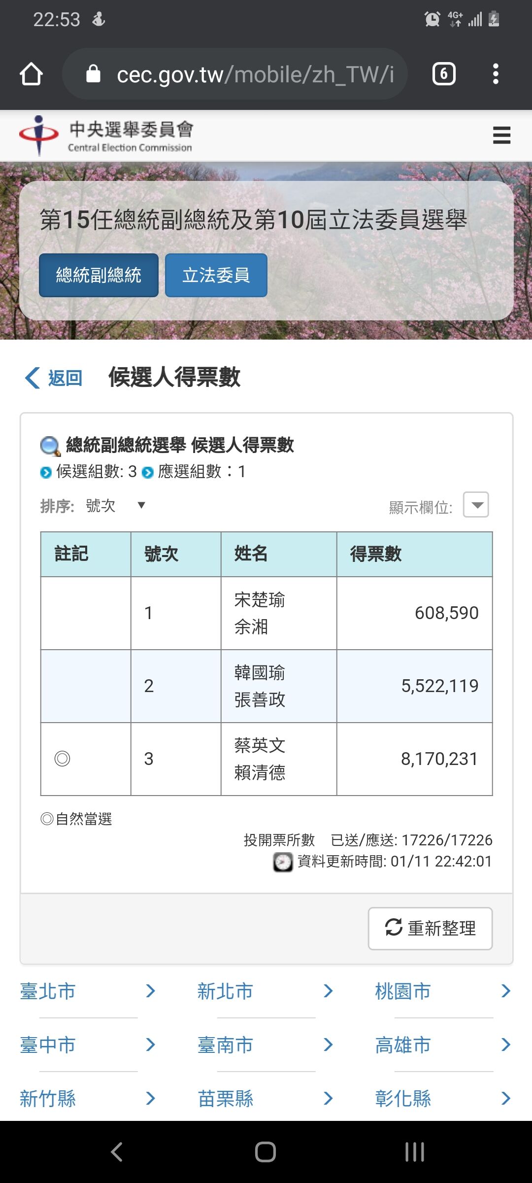Expand the 臺北市 results chevron

coord(151,991)
